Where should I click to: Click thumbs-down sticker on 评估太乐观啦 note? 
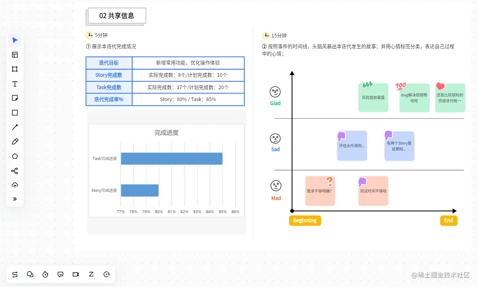tap(341, 137)
